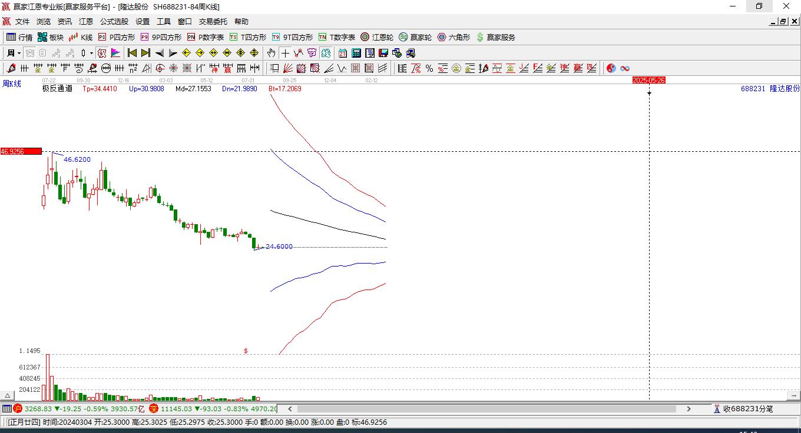
Task: Click the 行情 quotes button
Action: click(19, 37)
